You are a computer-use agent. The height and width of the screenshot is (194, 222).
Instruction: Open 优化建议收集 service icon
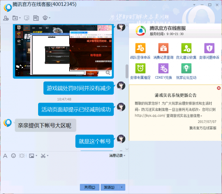pos(186,48)
